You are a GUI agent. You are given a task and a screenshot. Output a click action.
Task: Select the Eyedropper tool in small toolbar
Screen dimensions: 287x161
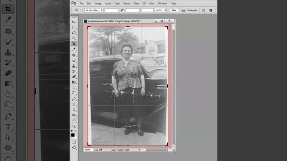pyautogui.click(x=74, y=49)
